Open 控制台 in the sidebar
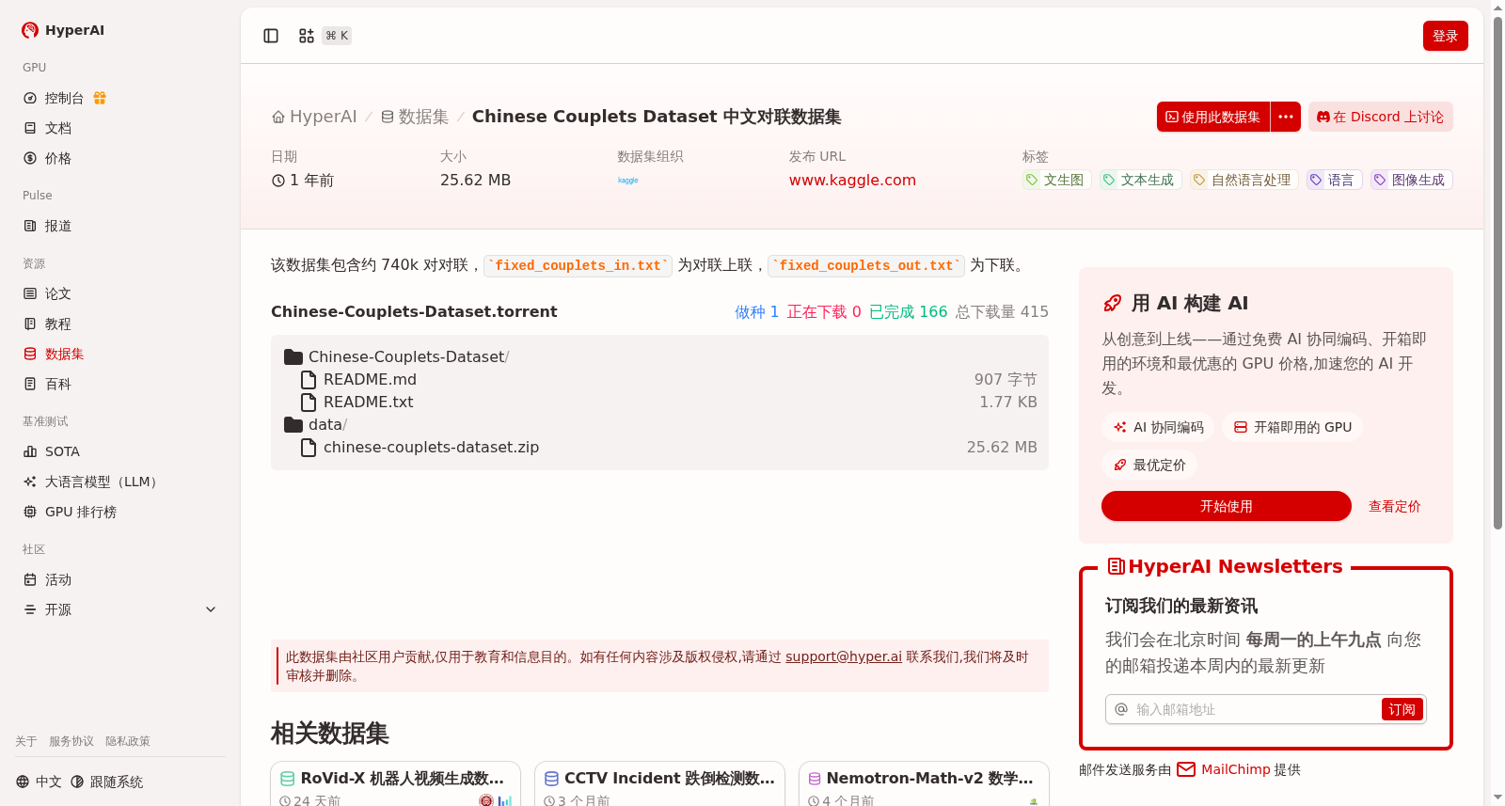 pos(64,98)
